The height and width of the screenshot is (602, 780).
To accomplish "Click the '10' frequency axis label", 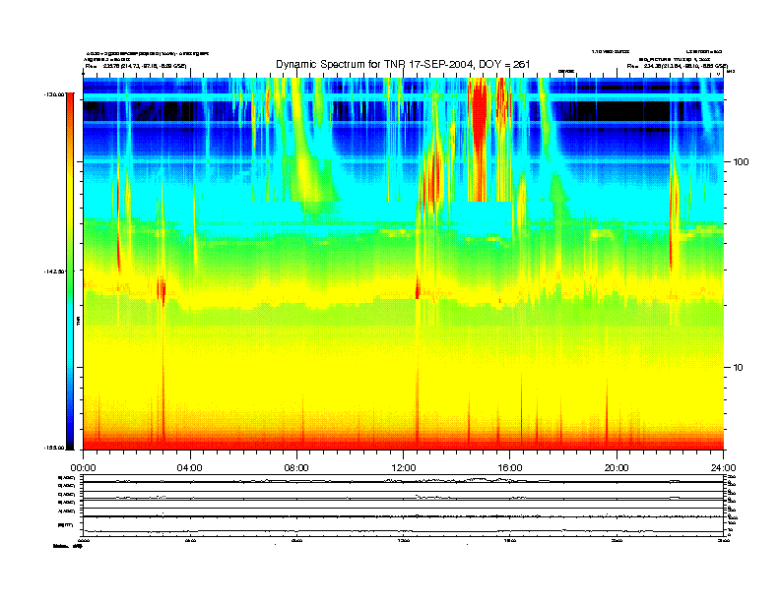I will pos(739,368).
